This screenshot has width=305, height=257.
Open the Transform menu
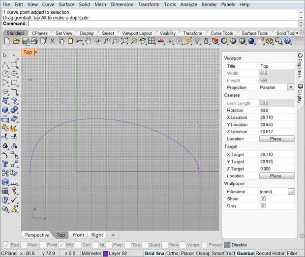[x=148, y=4]
